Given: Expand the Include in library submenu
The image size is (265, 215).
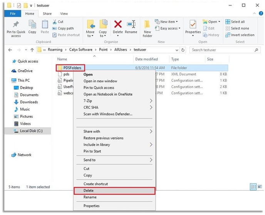Looking at the screenshot, I should pyautogui.click(x=151, y=144).
